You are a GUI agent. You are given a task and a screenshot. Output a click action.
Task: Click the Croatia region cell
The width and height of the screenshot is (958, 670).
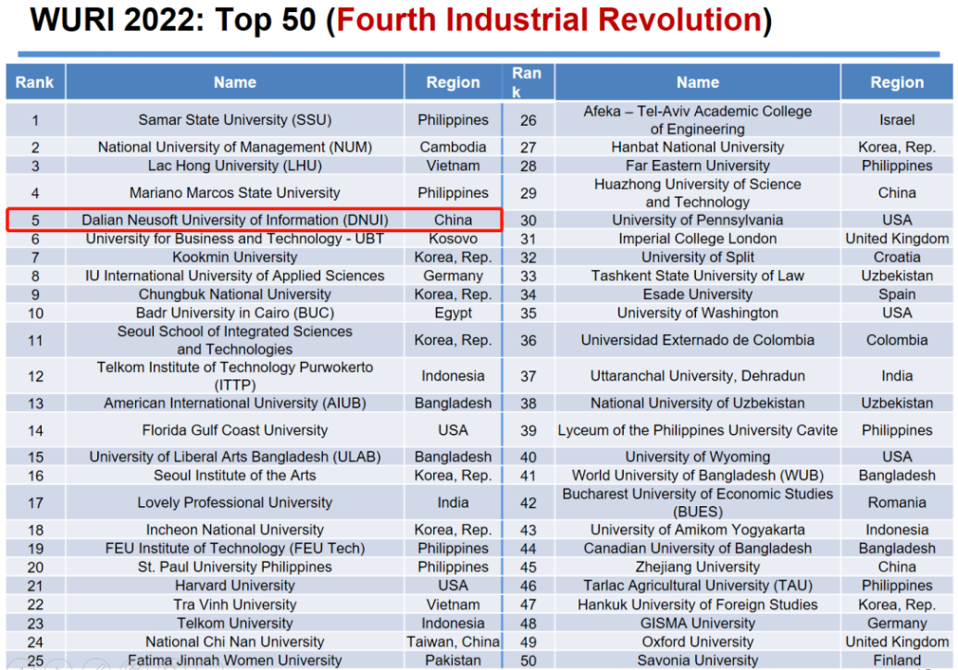[x=896, y=257]
